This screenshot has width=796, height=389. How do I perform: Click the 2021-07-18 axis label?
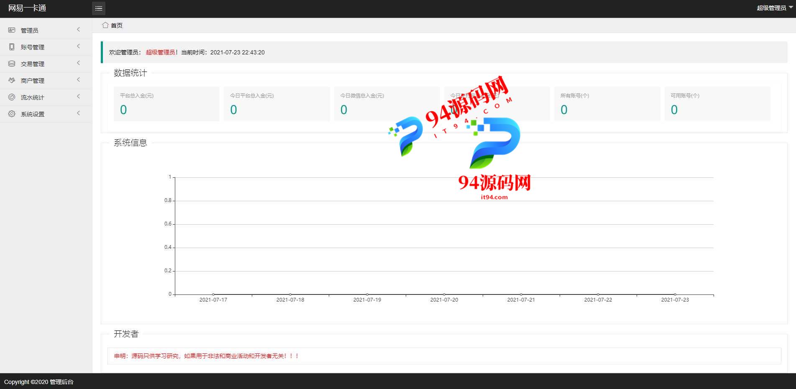[x=290, y=300]
